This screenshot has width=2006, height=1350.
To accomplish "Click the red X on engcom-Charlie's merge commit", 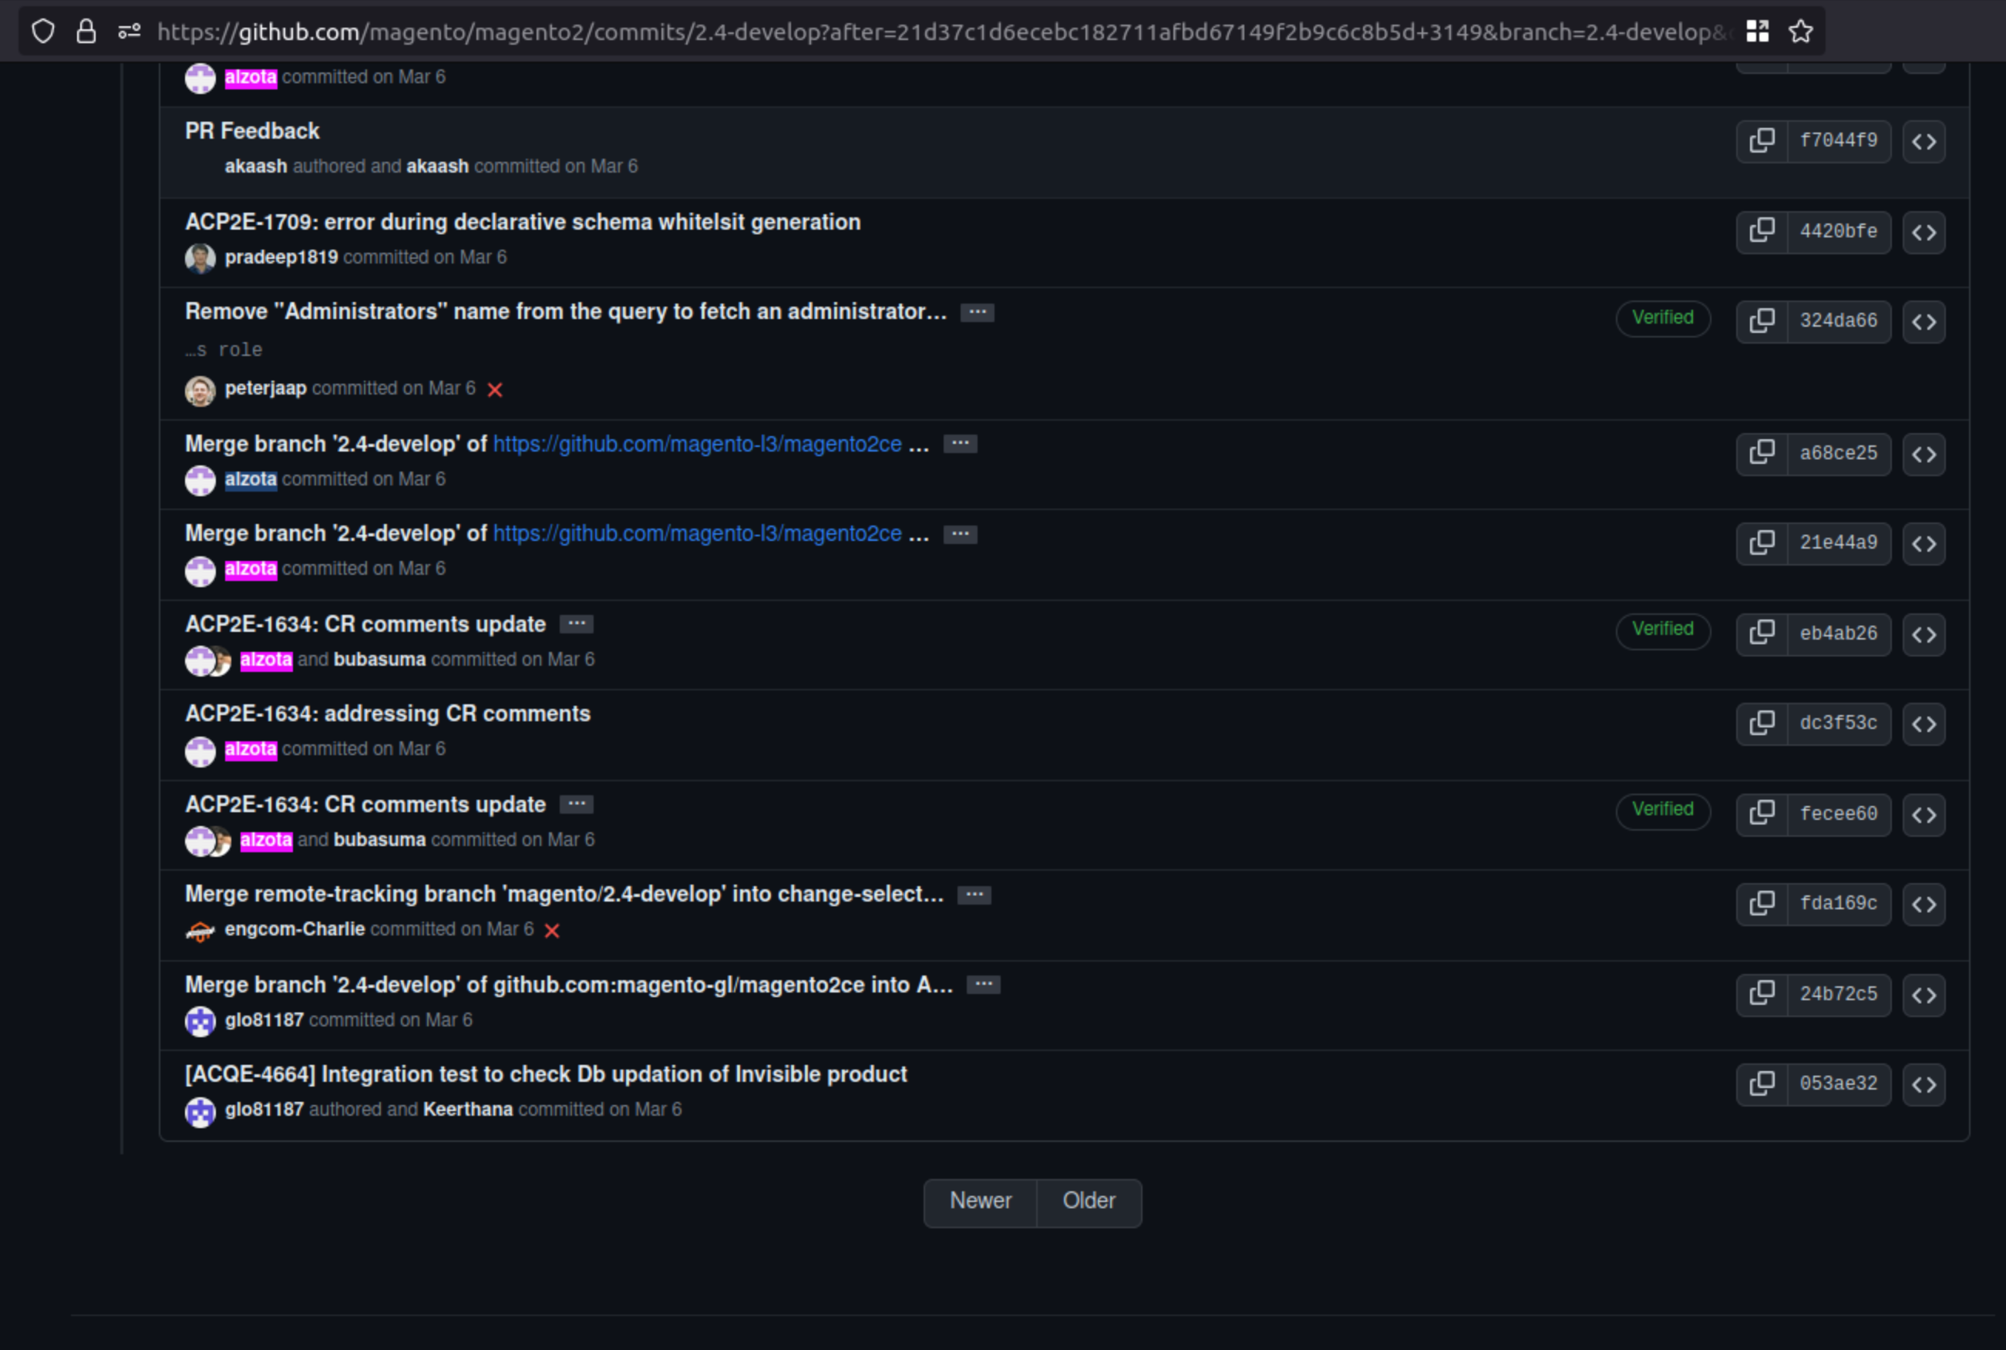I will coord(553,930).
